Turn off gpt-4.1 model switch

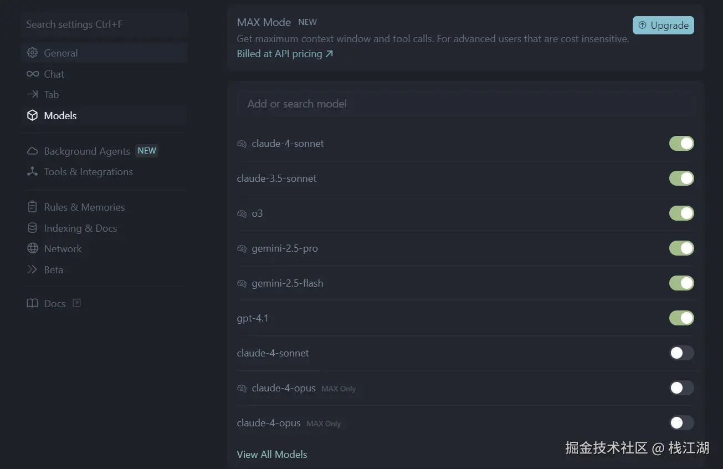pos(681,318)
